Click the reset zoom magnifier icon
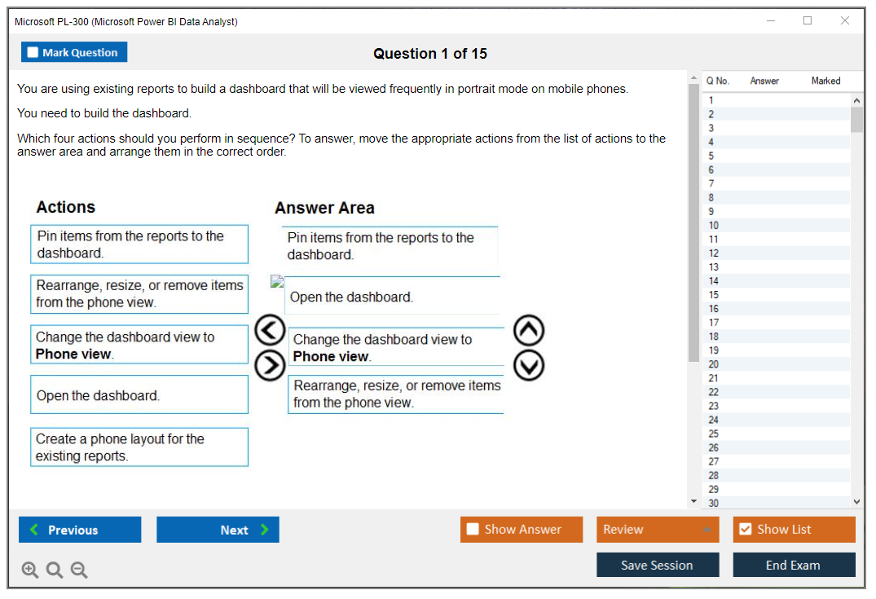The image size is (876, 599). tap(55, 570)
